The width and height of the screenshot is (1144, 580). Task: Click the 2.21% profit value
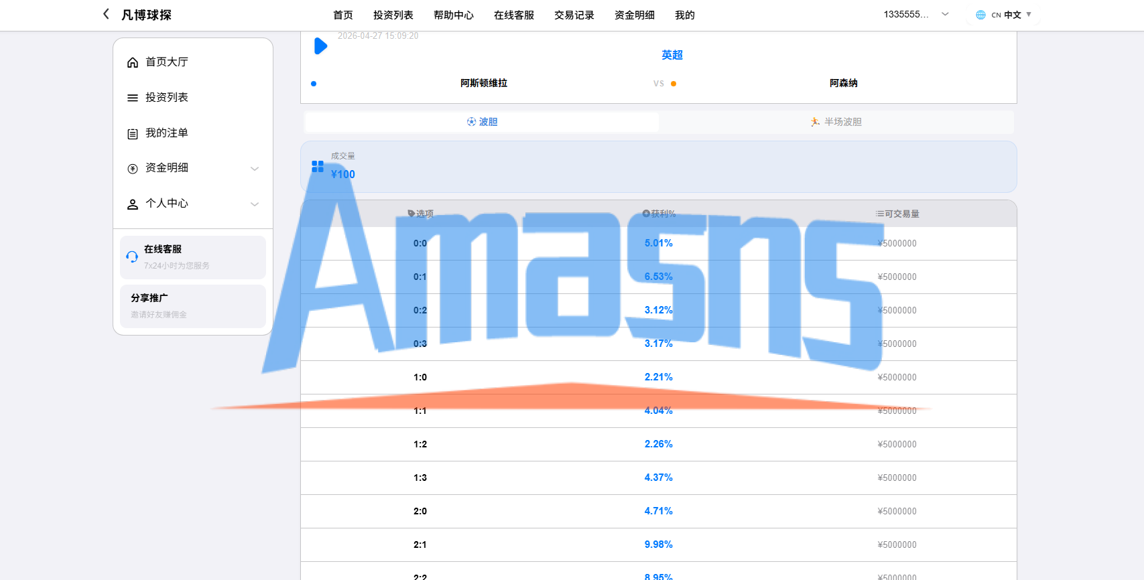click(659, 377)
